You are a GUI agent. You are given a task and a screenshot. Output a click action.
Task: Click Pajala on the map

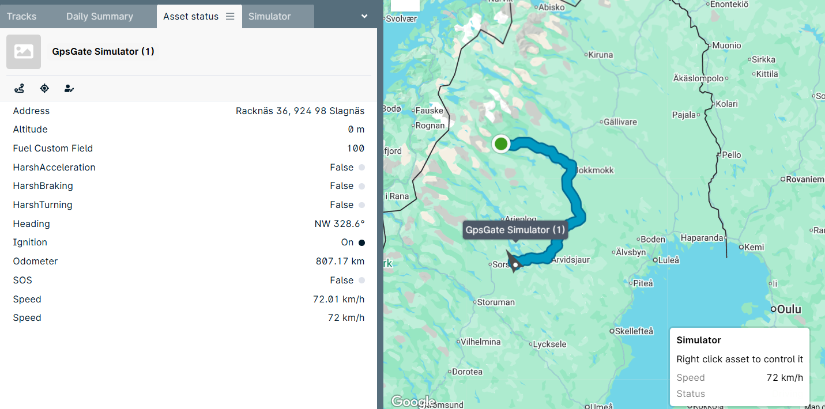[x=684, y=115]
